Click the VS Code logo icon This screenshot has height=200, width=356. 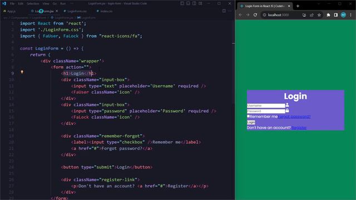tap(4, 4)
